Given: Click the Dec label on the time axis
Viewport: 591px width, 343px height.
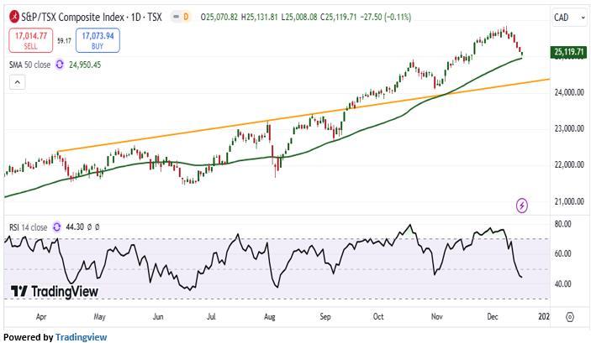Looking at the screenshot, I should 493,317.
